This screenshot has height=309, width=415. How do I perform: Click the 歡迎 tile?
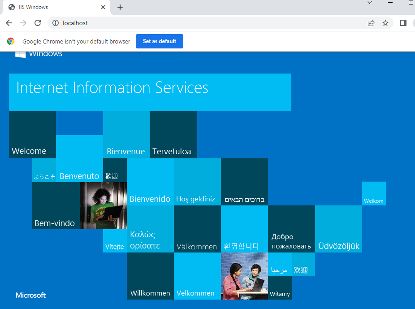point(115,170)
